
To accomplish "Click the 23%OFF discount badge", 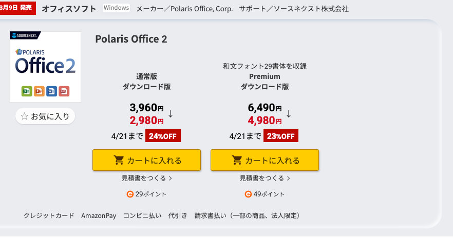I will click(x=281, y=136).
